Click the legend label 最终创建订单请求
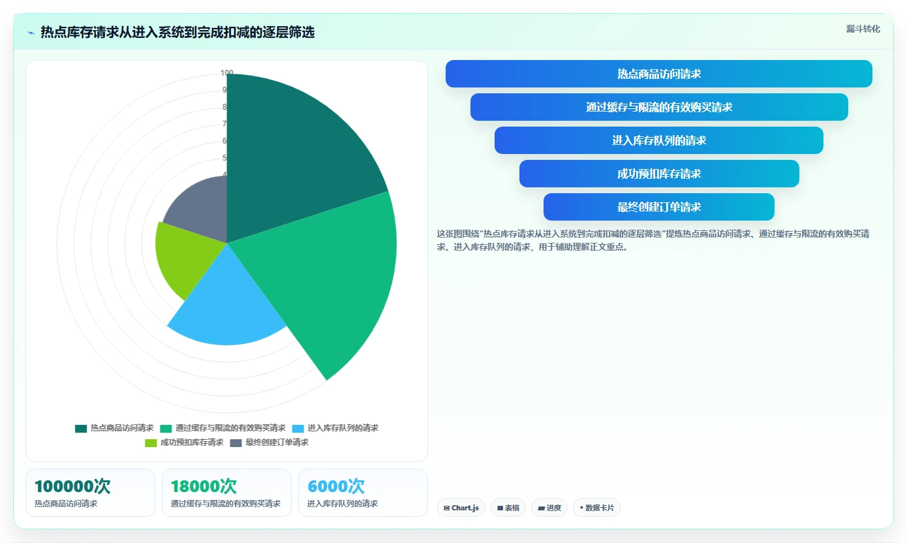This screenshot has height=543, width=907. click(277, 442)
